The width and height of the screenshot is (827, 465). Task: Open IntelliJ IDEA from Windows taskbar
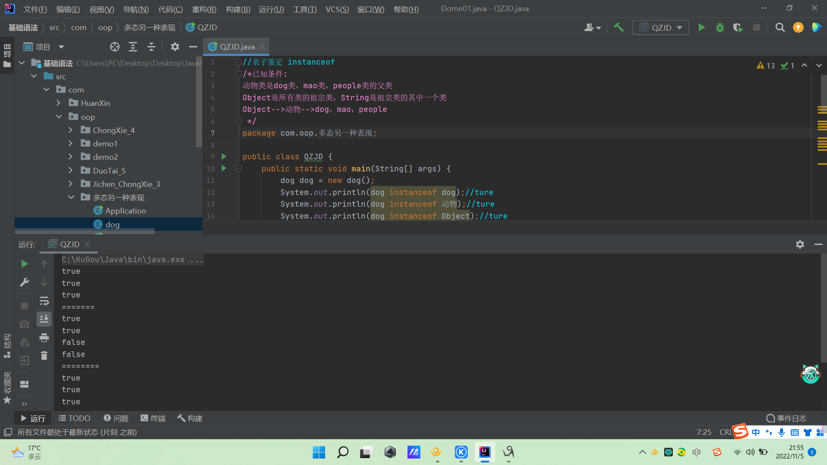coord(485,452)
